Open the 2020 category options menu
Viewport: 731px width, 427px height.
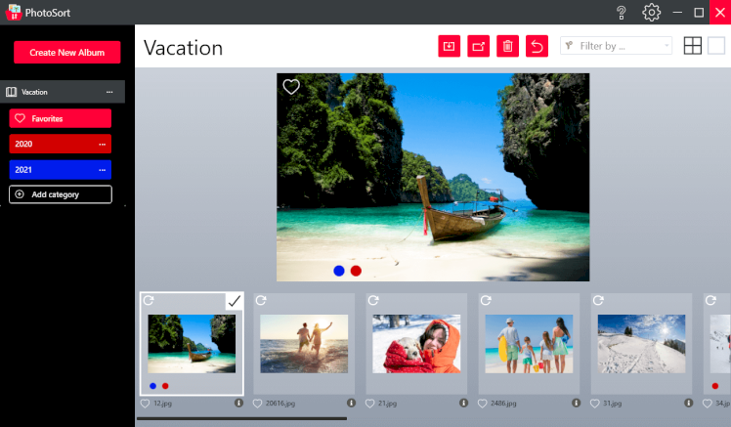click(102, 144)
